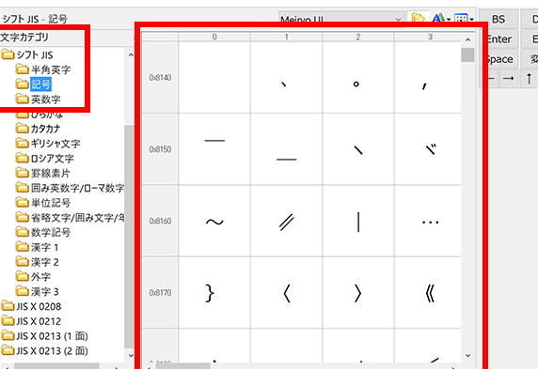Click the right arrow key button
The image size is (538, 369).
pos(508,79)
